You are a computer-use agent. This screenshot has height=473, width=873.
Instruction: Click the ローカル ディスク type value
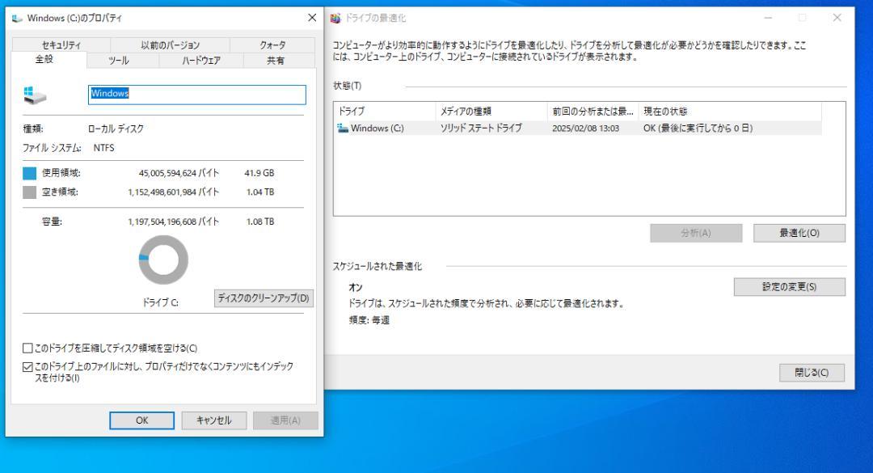pyautogui.click(x=116, y=129)
